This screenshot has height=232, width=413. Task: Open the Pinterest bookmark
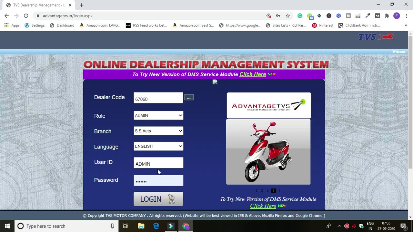[323, 25]
